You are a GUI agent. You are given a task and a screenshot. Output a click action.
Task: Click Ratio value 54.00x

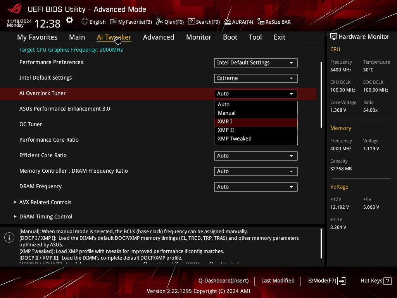point(370,110)
